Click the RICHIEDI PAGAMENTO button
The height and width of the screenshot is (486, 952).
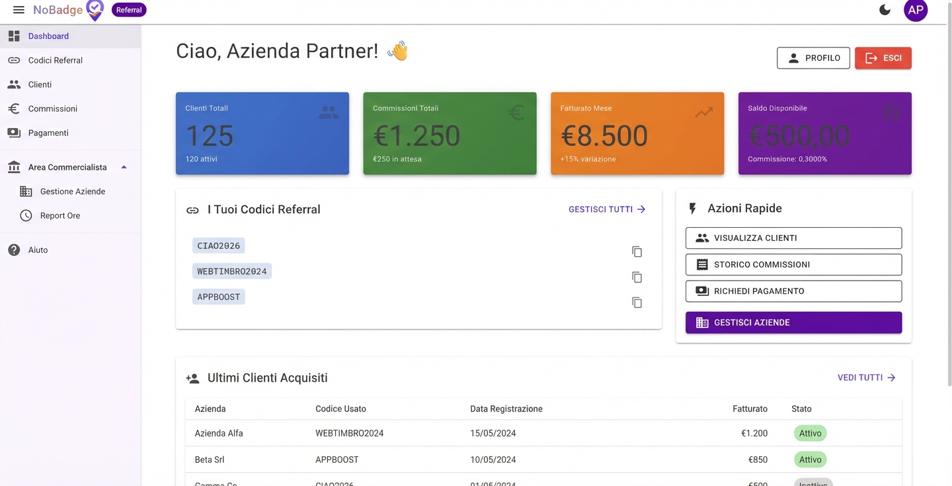coord(793,291)
